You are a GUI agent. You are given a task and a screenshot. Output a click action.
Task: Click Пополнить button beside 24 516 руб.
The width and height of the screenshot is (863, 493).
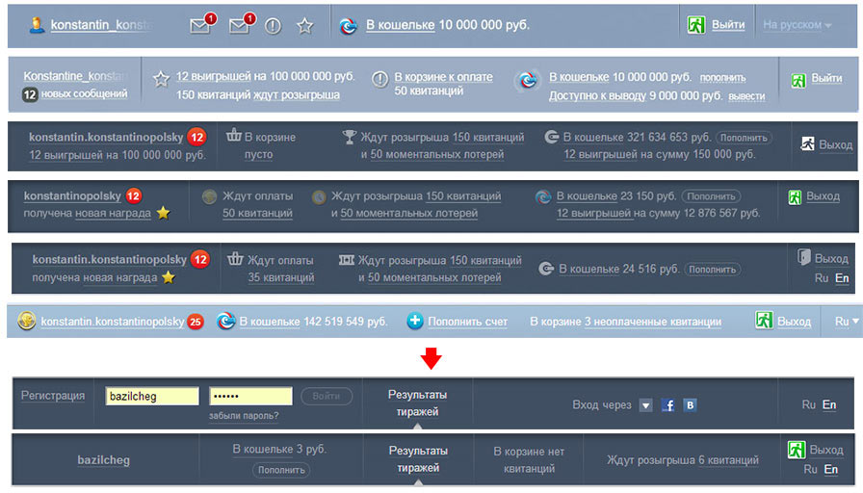[712, 270]
